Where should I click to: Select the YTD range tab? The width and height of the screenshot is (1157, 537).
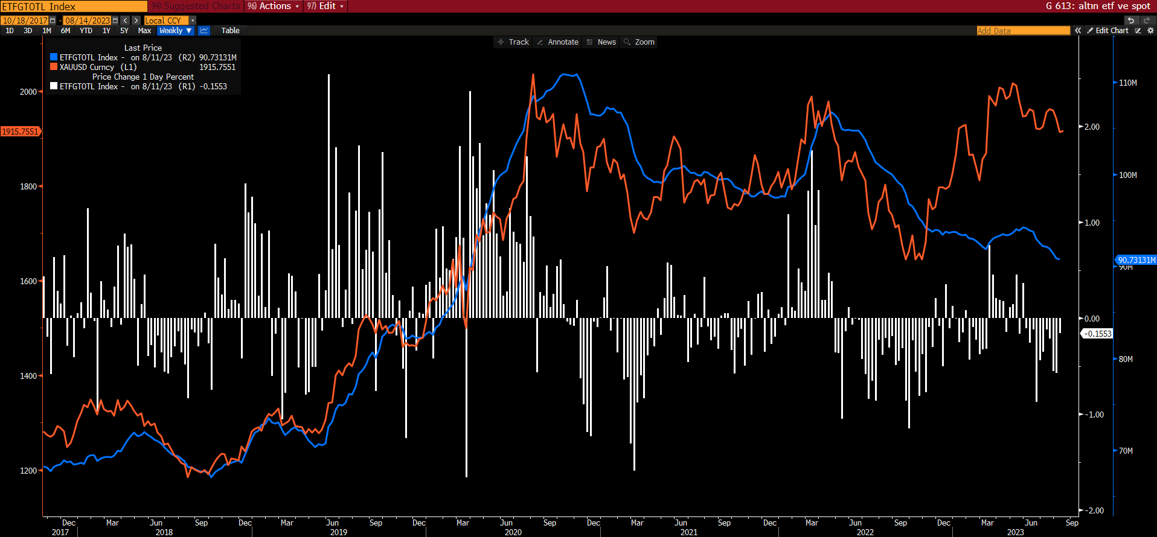pos(86,30)
